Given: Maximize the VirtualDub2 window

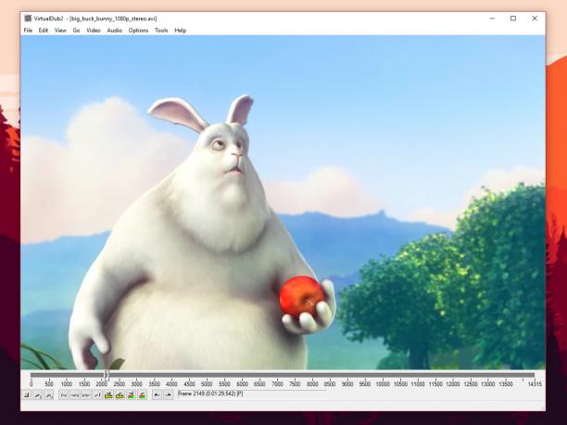Looking at the screenshot, I should tap(513, 19).
